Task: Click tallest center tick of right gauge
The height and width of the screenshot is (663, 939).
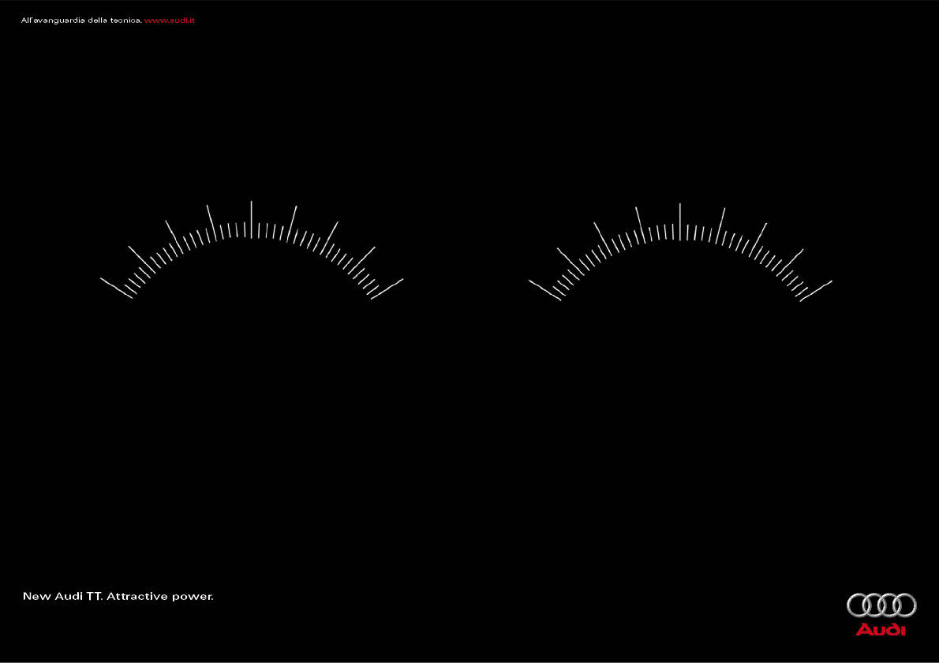Action: coord(679,221)
